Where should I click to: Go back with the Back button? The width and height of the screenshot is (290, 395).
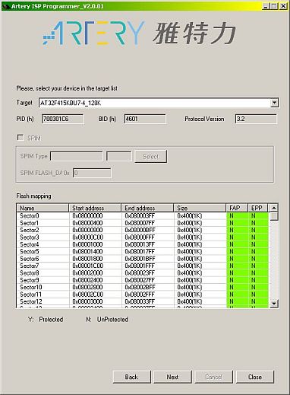(x=131, y=377)
